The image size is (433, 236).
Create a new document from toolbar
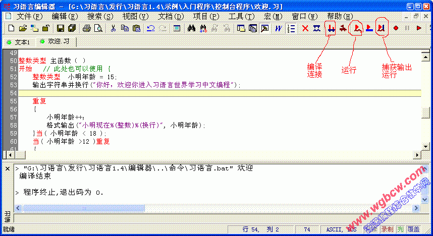[x=11, y=28]
